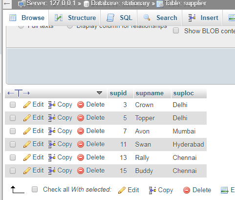
Task: Click the supname cell 'Swan'
Action: pyautogui.click(x=143, y=144)
